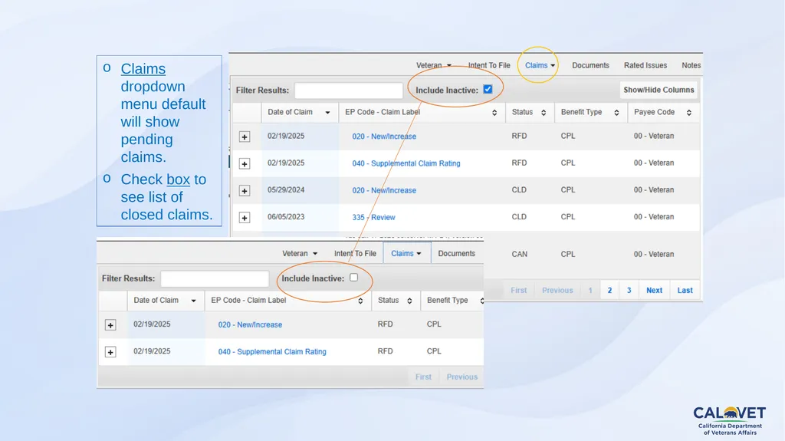The width and height of the screenshot is (785, 441).
Task: Click Previous in lower panel pagination
Action: [462, 377]
